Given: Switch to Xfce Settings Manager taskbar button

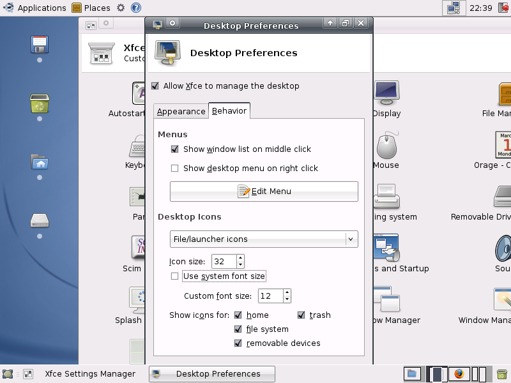Looking at the screenshot, I should coord(82,374).
